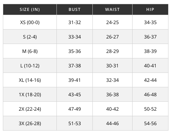
Task: Select the S (2-4) size row label
Action: (30, 37)
